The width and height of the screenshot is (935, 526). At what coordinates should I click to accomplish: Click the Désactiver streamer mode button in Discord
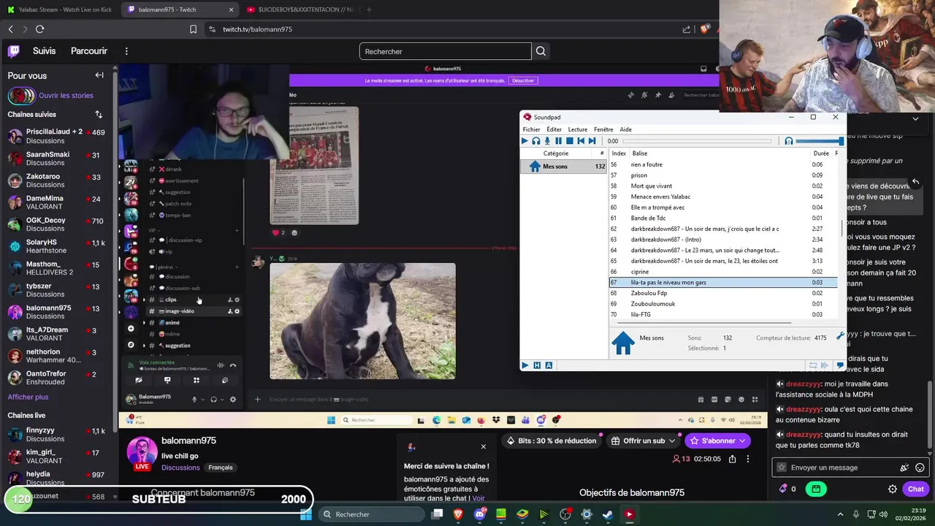tap(522, 80)
